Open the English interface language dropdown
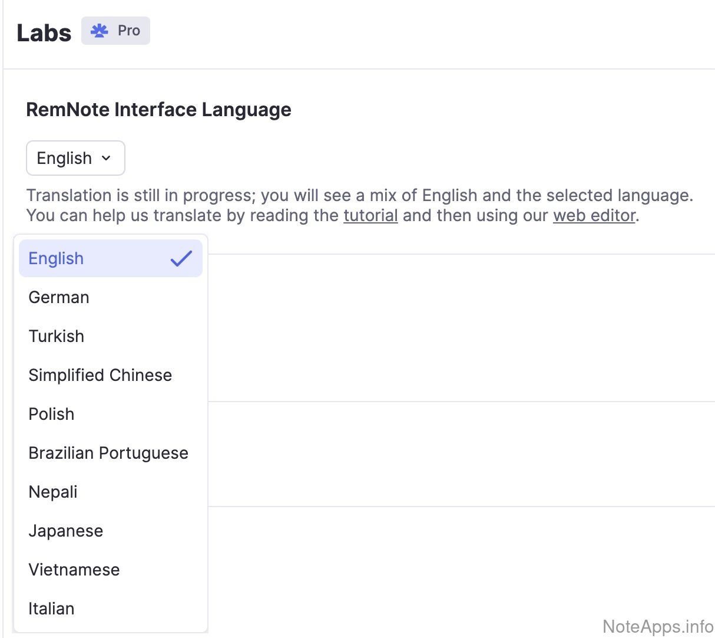This screenshot has height=638, width=715. (x=75, y=158)
